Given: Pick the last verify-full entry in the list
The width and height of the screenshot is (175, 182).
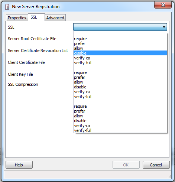Looking at the screenshot, I should (120, 130).
